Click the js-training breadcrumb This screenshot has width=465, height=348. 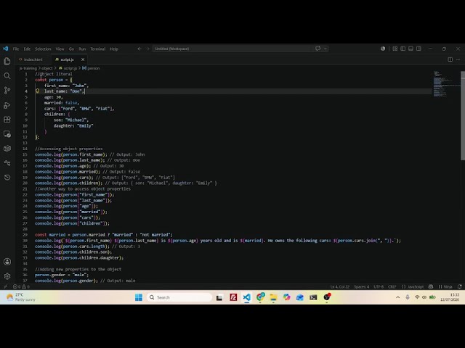pos(28,68)
